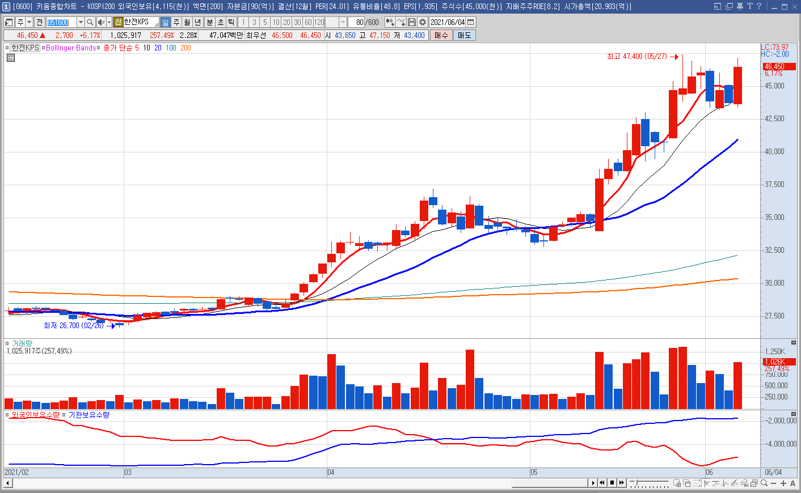Open the calendar date picker icon
801x493 pixels.
471,22
